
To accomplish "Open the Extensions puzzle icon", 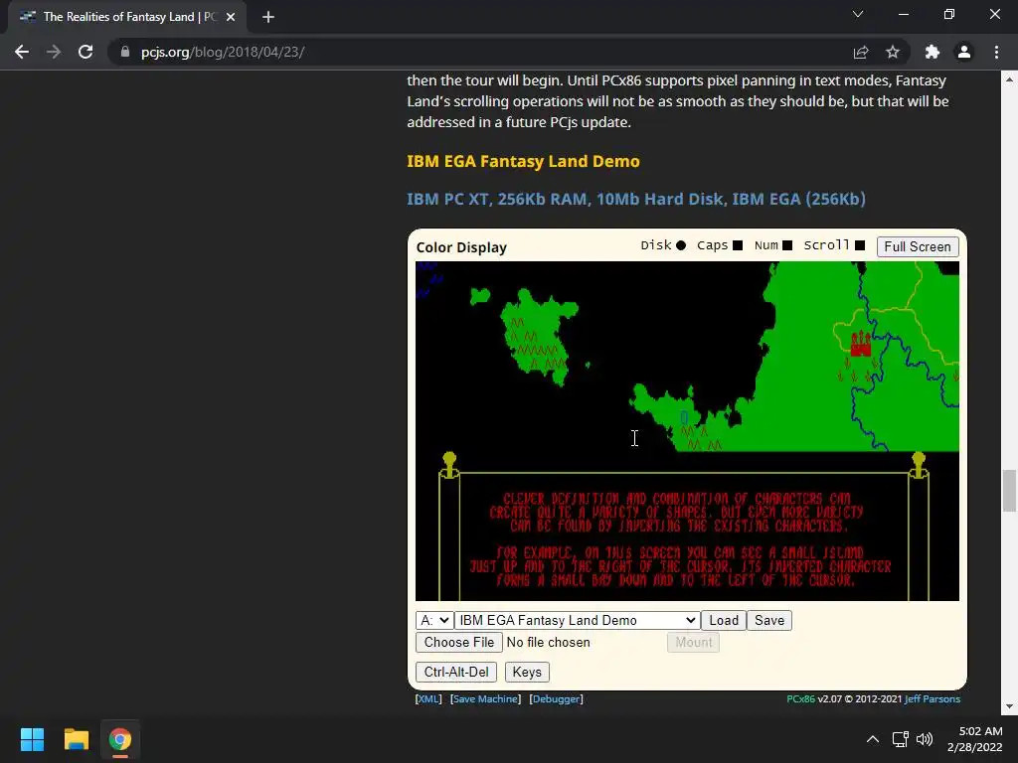I will coord(933,52).
